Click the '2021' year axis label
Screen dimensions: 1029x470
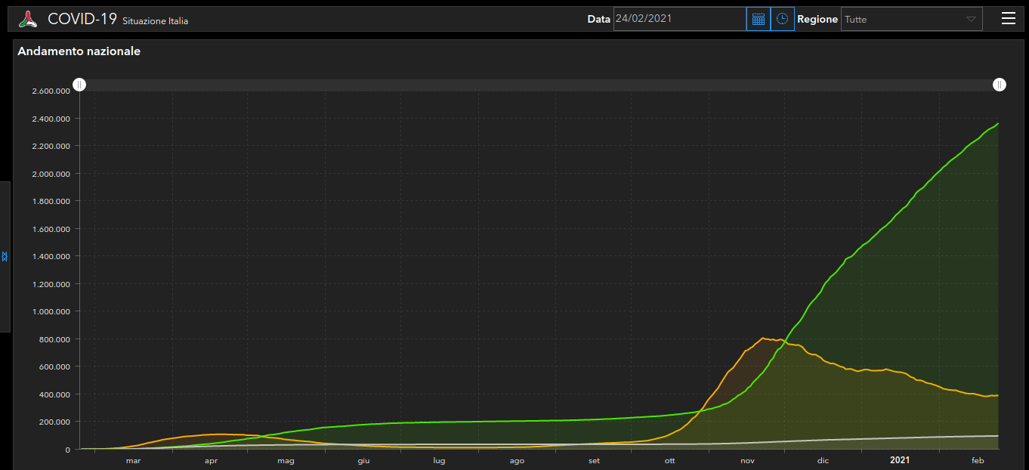point(900,460)
